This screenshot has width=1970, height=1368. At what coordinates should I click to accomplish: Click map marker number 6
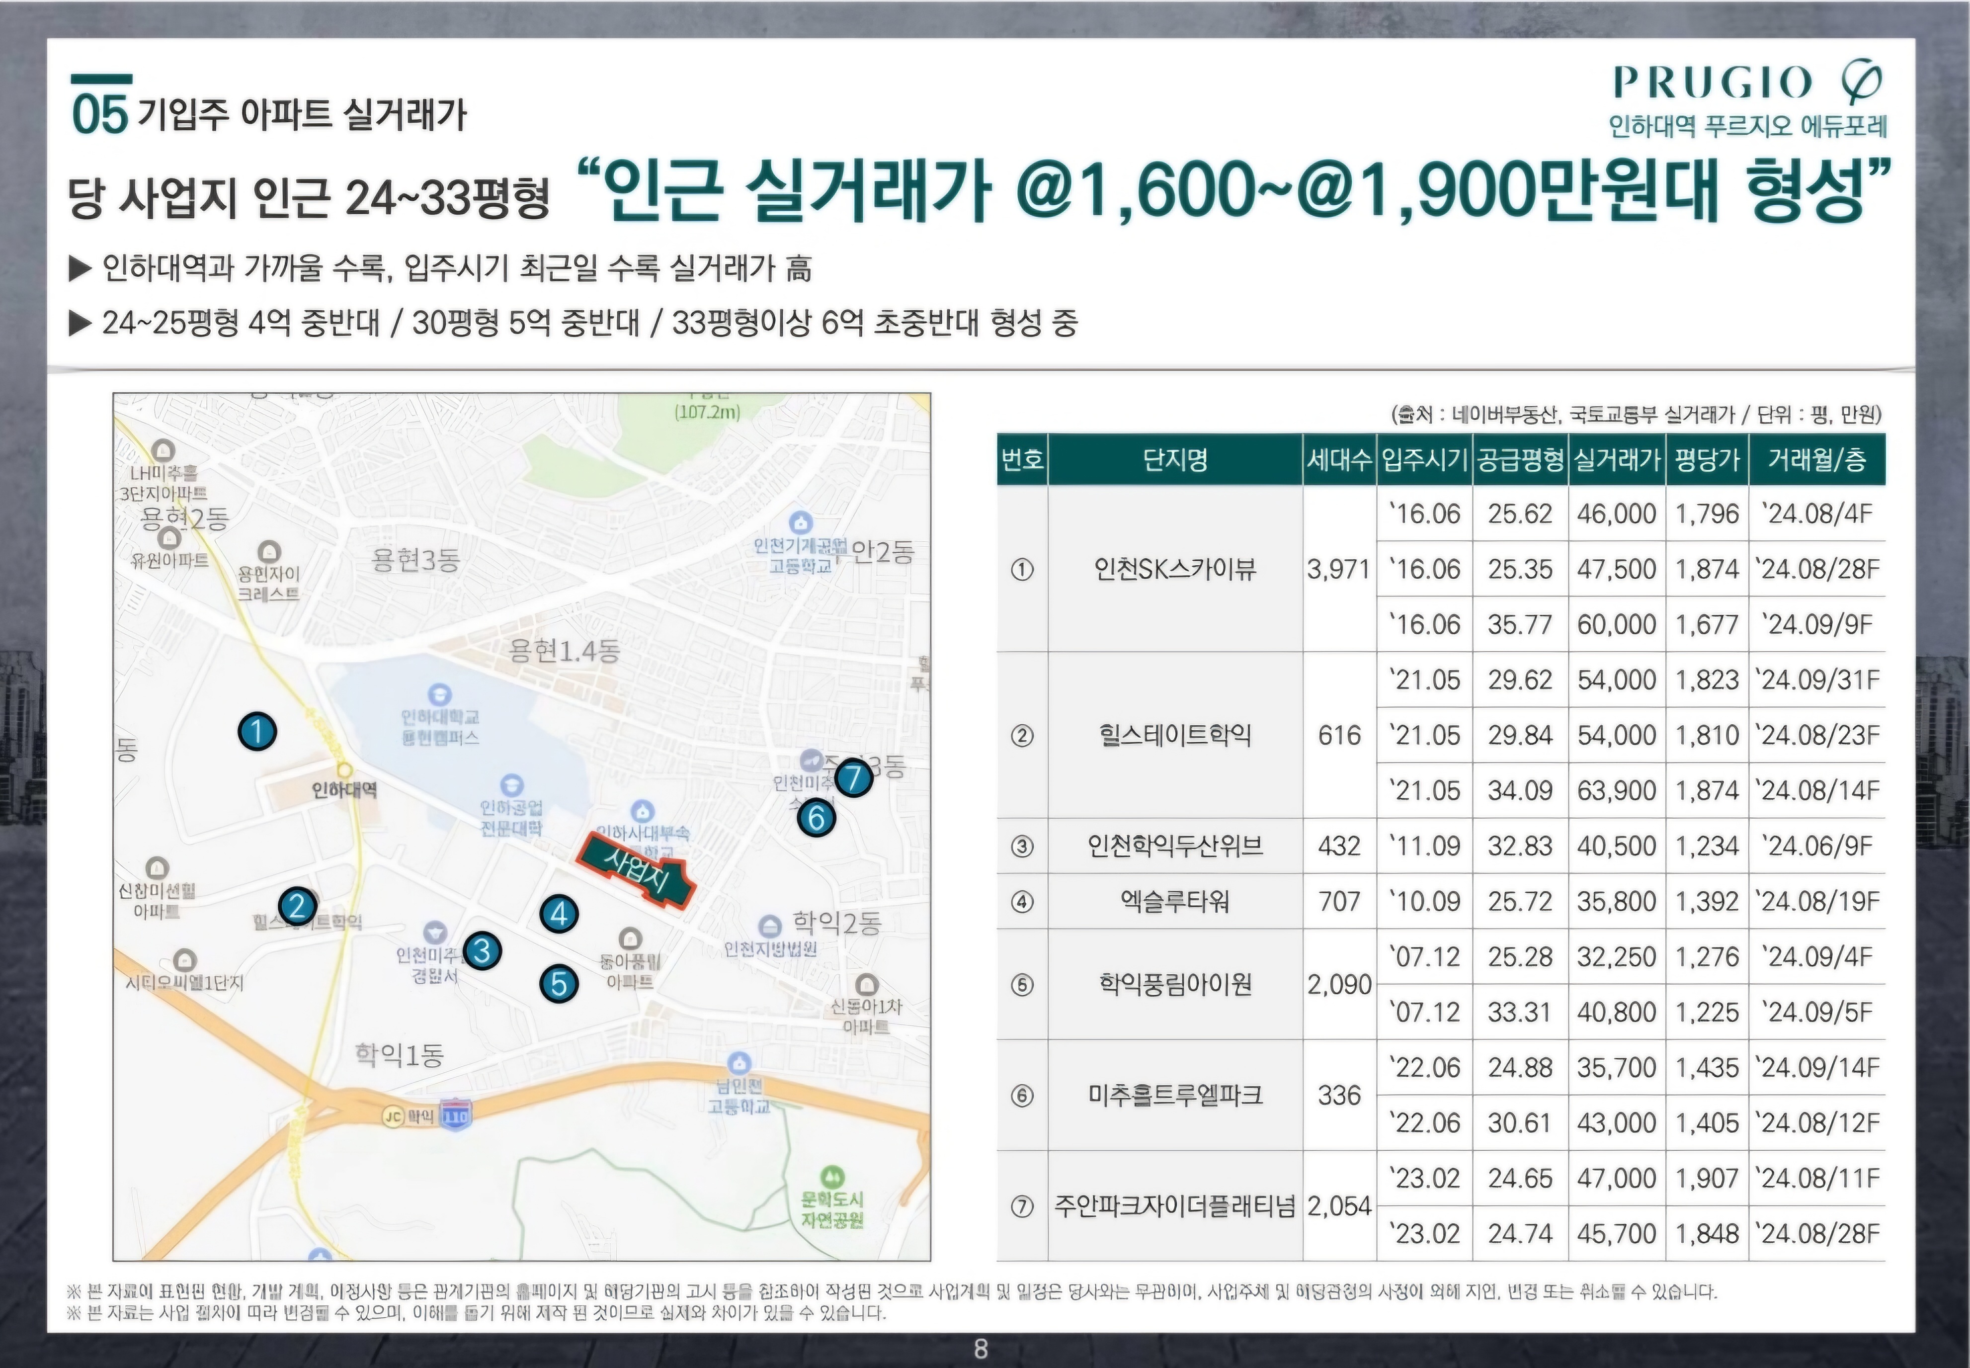pos(816,818)
